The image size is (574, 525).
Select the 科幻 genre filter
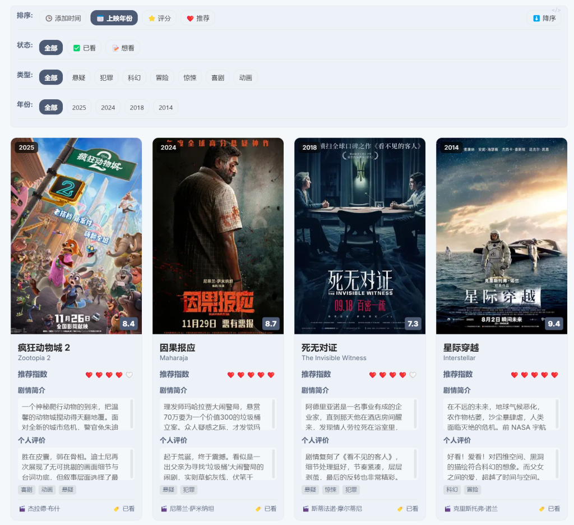[134, 77]
